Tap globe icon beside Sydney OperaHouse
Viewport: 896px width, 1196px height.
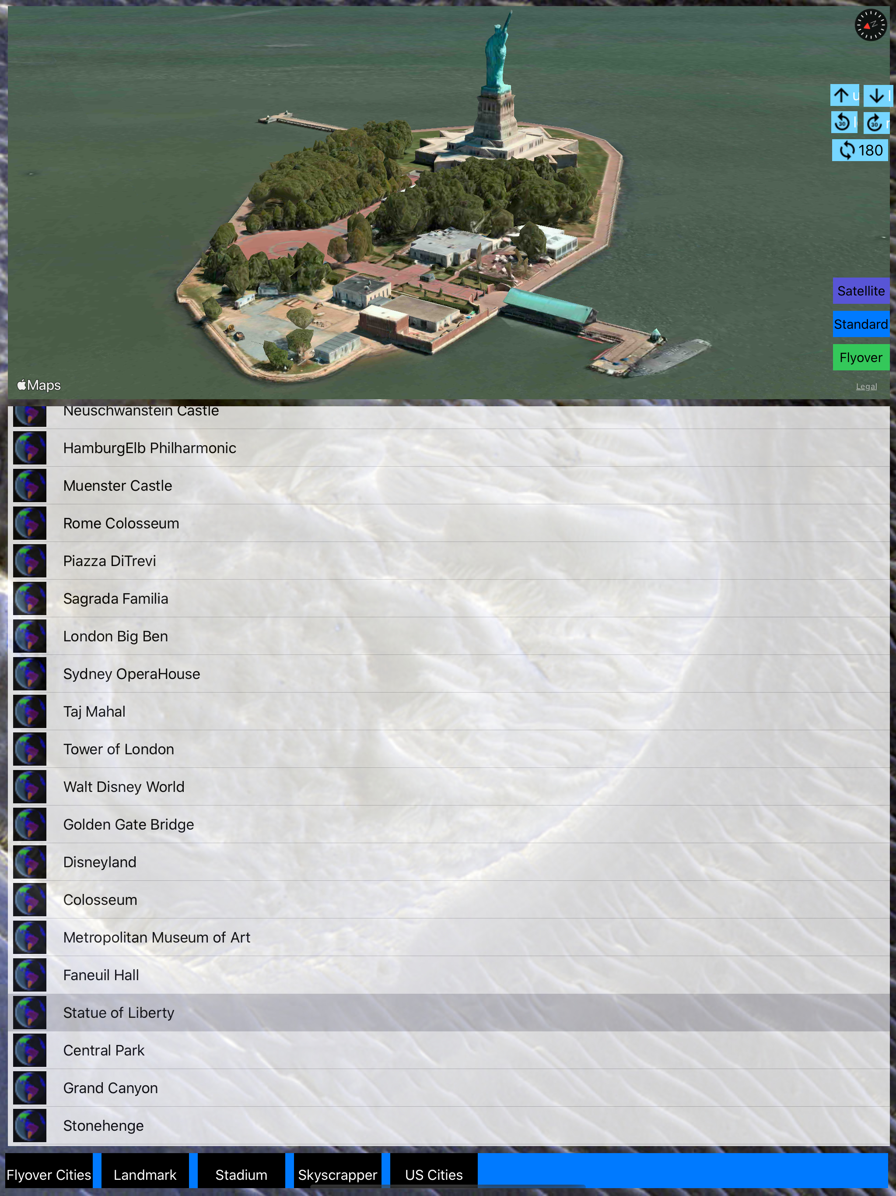coord(30,674)
